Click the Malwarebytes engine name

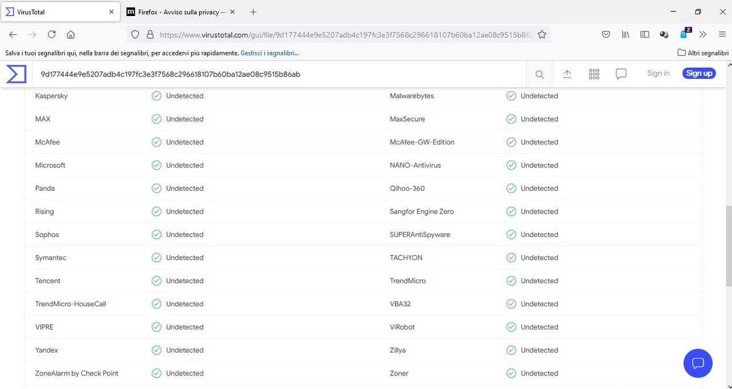(412, 96)
